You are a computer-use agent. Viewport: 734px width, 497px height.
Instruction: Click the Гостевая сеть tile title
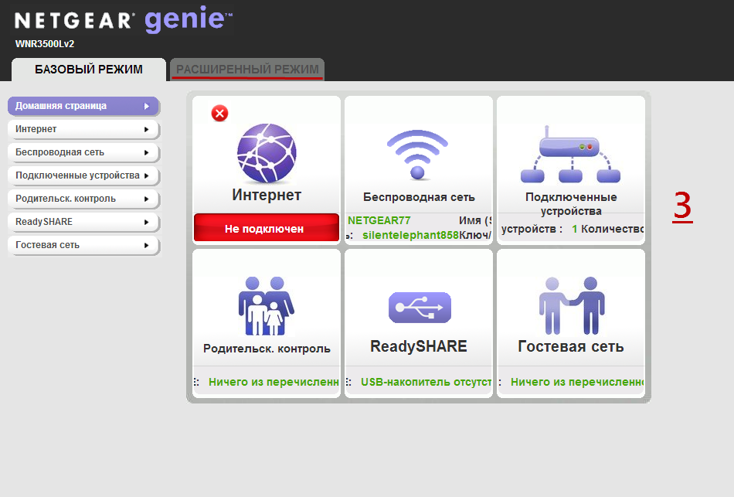(x=571, y=346)
